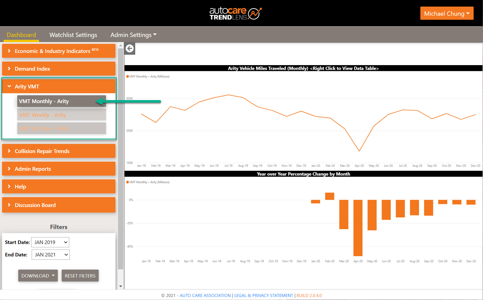
Task: Click the Mar-20 bar in percentage chart
Action: pos(344,214)
